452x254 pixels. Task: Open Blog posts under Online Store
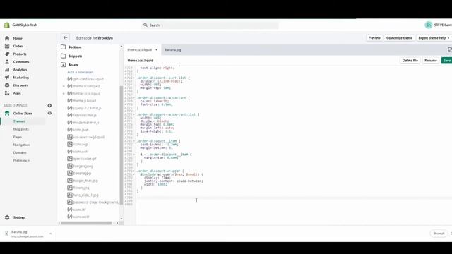(21, 129)
